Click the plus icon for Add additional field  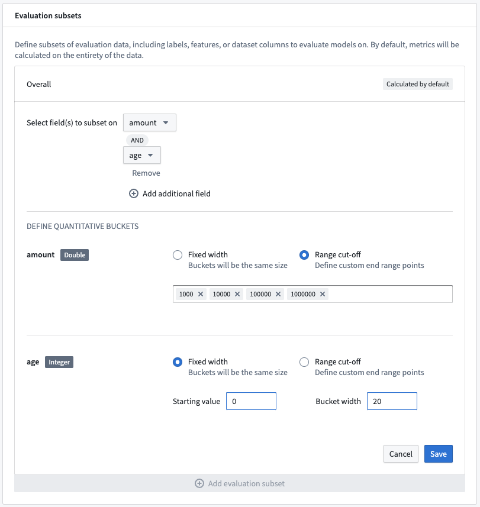coord(134,193)
